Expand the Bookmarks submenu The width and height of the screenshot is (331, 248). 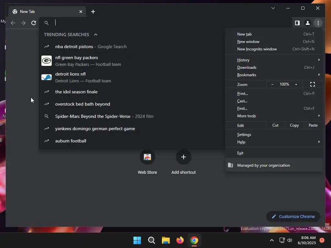[274, 75]
